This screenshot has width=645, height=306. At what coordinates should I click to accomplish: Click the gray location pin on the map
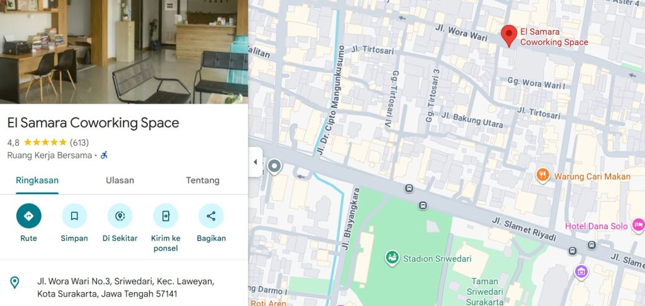274,167
